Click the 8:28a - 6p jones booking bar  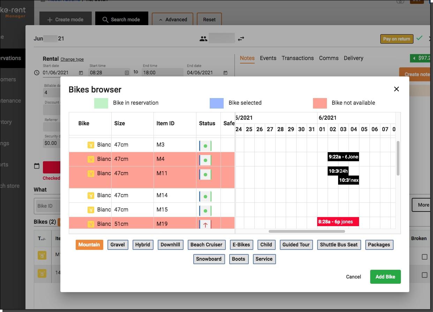pyautogui.click(x=338, y=222)
